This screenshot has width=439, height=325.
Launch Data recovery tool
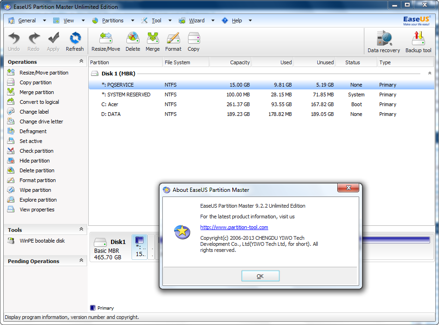[x=384, y=41]
